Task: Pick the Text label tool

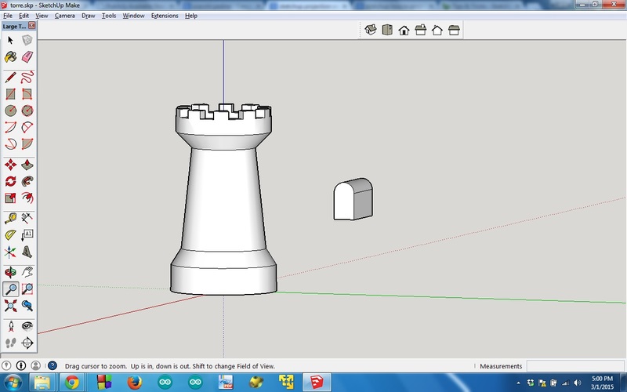Action: tap(27, 234)
